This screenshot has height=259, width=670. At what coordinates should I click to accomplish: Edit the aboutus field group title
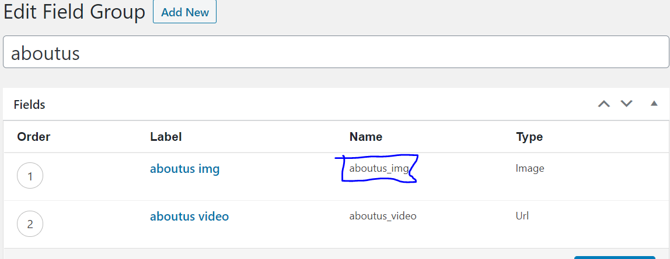coord(336,52)
